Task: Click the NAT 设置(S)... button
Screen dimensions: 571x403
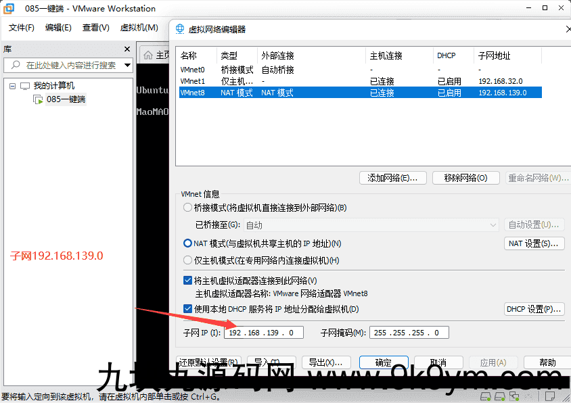Action: click(534, 243)
